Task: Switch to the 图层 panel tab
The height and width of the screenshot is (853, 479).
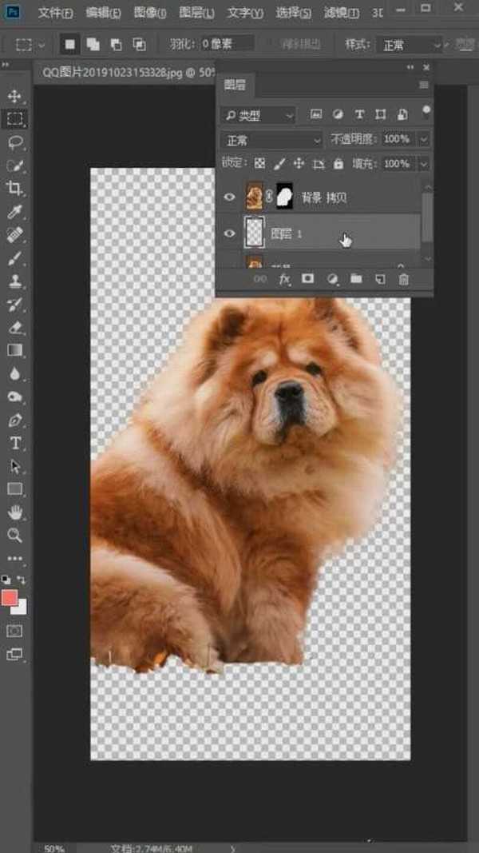Action: [235, 85]
